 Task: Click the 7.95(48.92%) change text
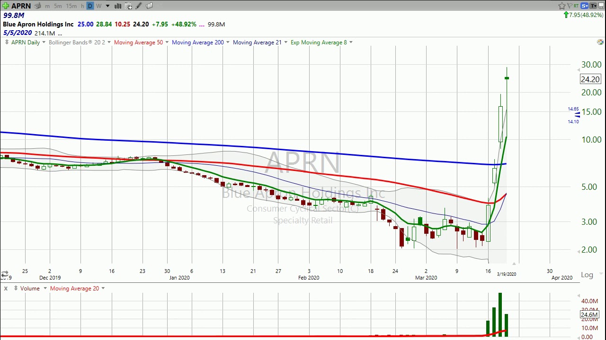[586, 15]
